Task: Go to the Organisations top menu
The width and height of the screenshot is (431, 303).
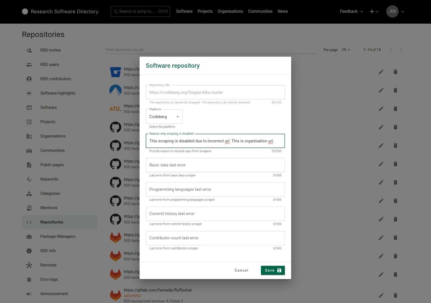Action: pyautogui.click(x=230, y=11)
